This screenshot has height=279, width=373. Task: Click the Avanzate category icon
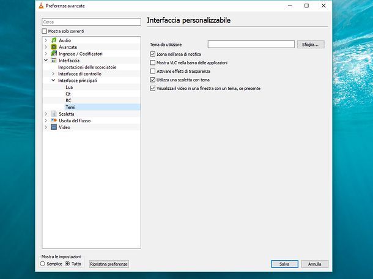54,47
